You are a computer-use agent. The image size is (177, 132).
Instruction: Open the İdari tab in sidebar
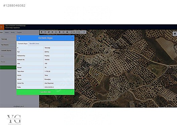[1, 32]
